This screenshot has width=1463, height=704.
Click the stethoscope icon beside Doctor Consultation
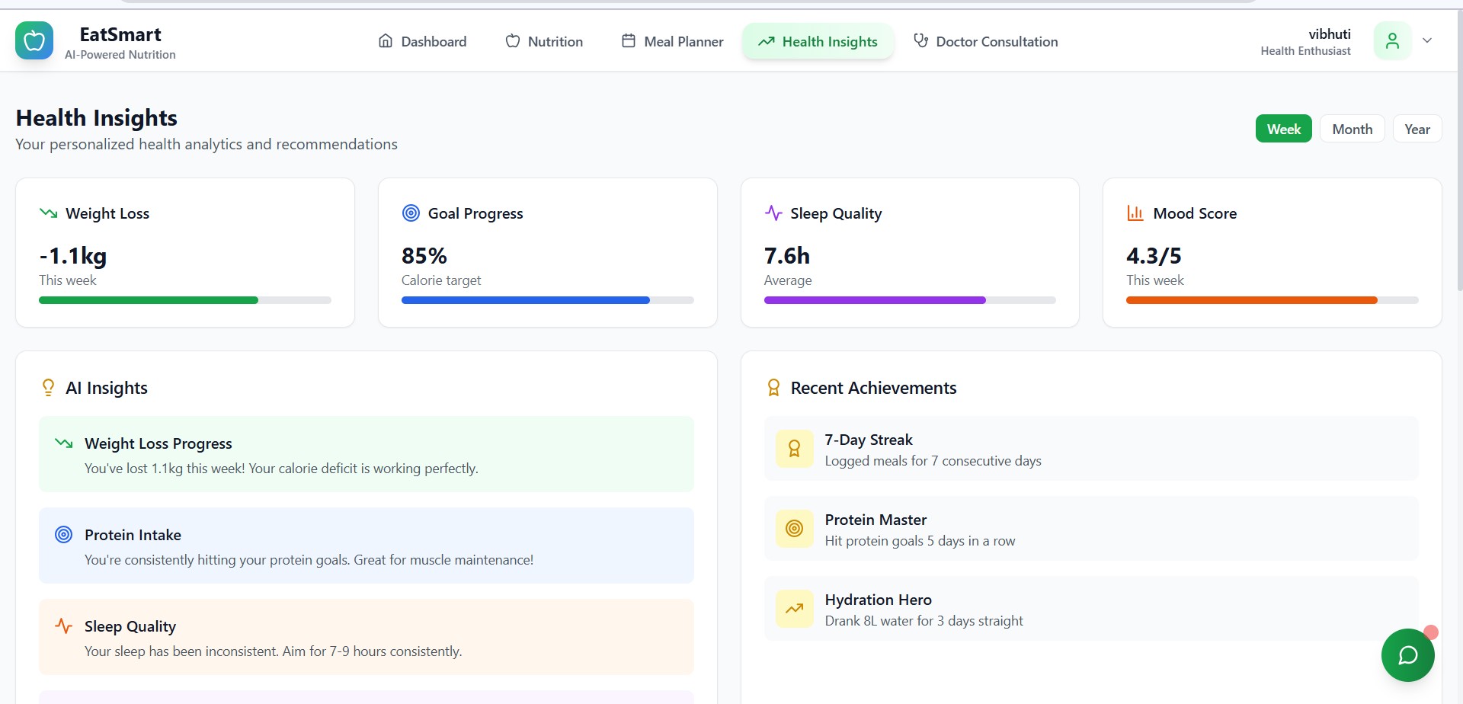(920, 41)
